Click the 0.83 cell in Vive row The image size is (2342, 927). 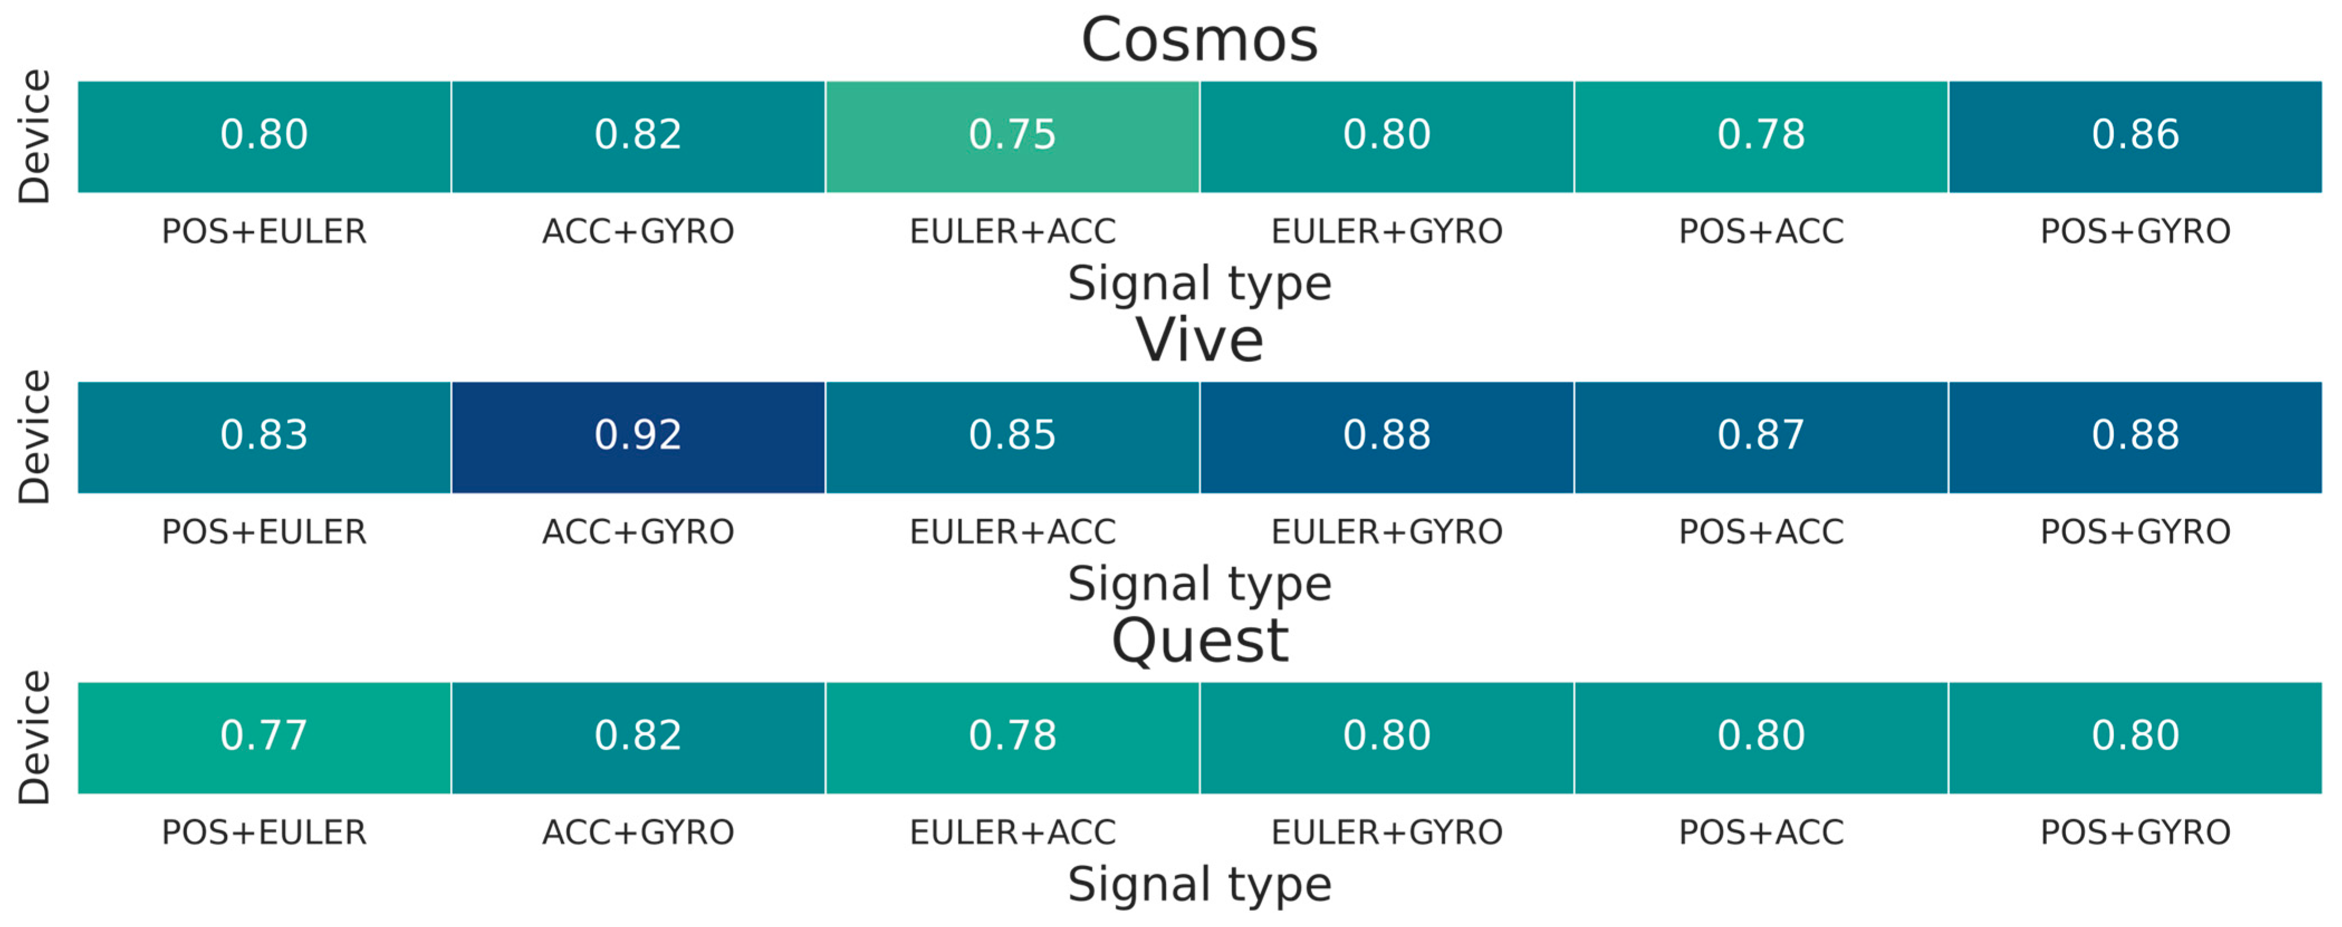263,437
